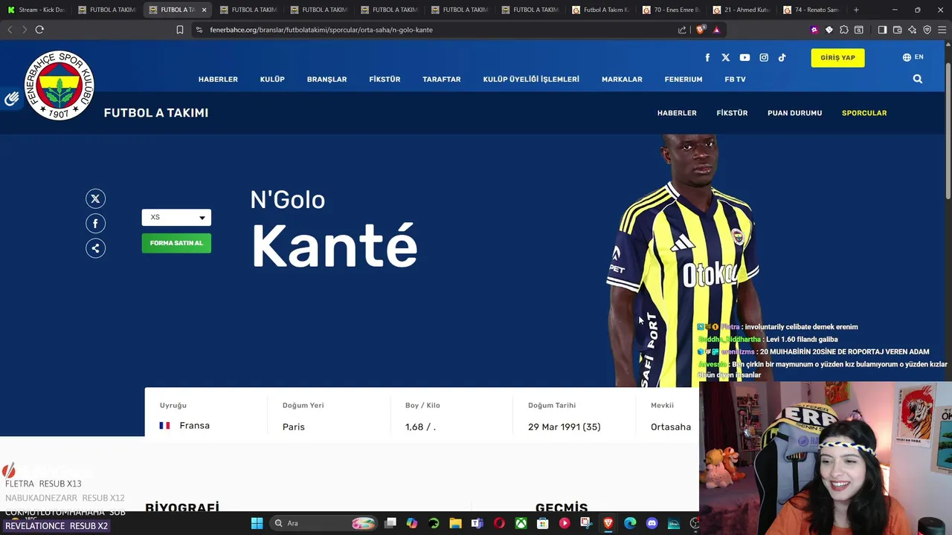Viewport: 952px width, 535px height.
Task: Open the Windows Start button
Action: point(257,523)
